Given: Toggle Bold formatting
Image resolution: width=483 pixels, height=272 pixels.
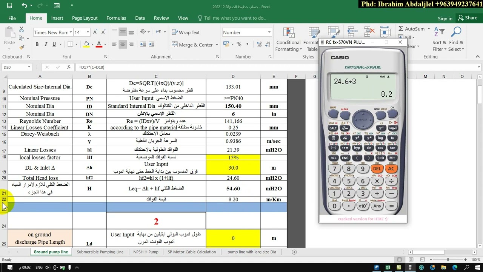Looking at the screenshot, I should [37, 45].
